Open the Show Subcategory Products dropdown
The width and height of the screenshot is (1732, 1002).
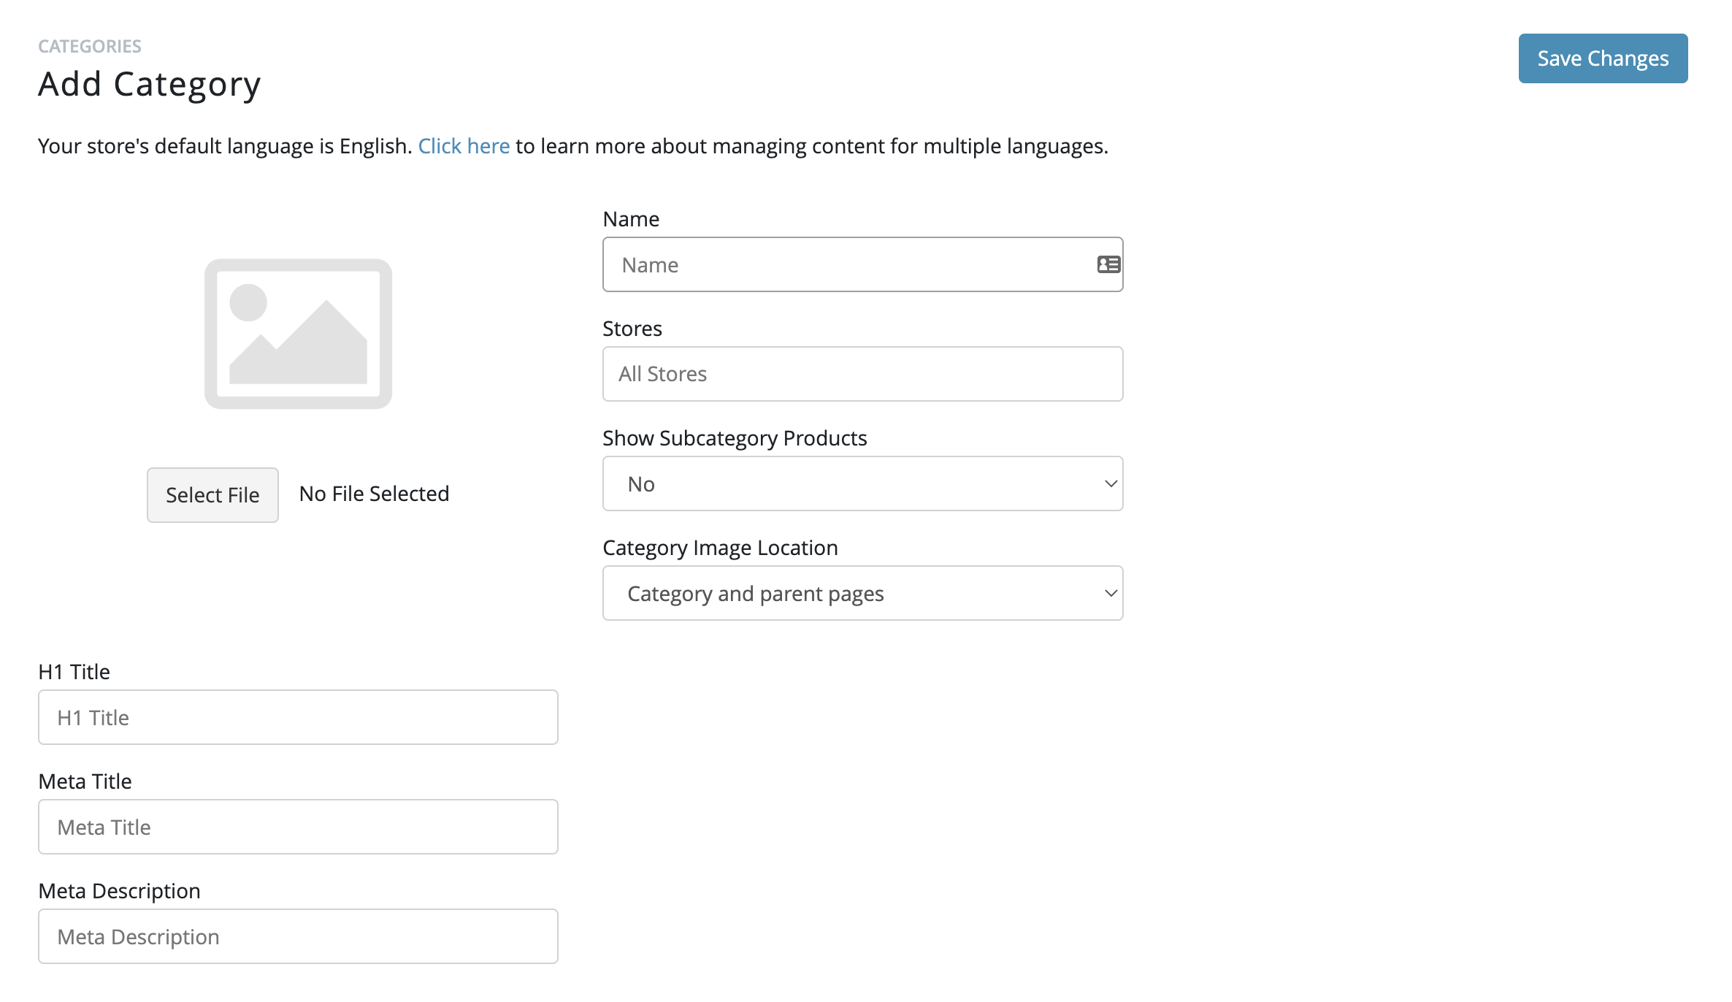pyautogui.click(x=862, y=483)
